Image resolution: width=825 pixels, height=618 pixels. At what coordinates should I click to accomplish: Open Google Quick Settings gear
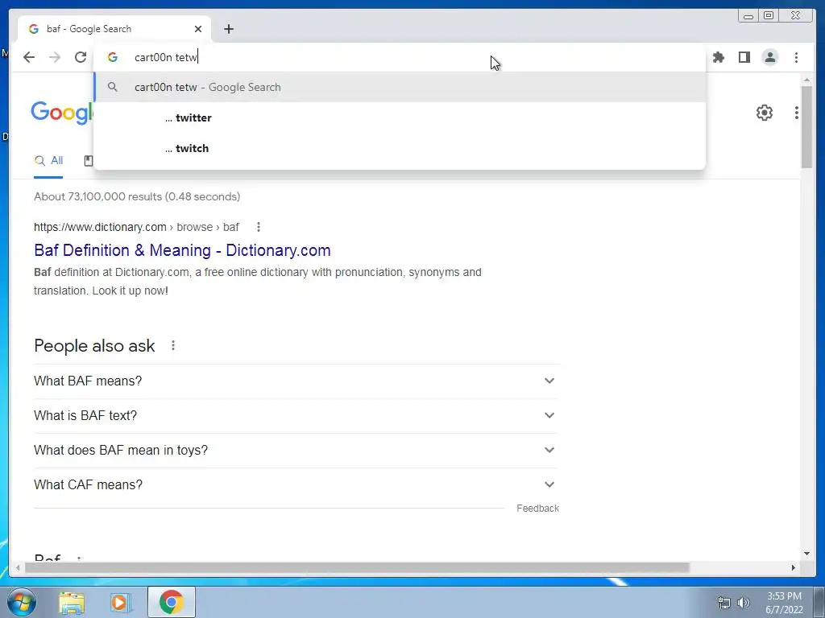pyautogui.click(x=765, y=113)
